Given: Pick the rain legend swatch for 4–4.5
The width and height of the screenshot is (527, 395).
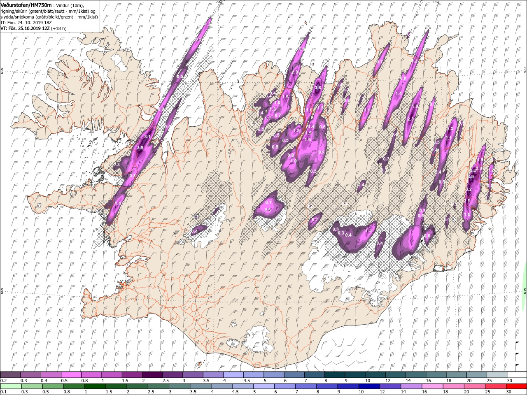Looking at the screenshot, I should tap(222, 386).
